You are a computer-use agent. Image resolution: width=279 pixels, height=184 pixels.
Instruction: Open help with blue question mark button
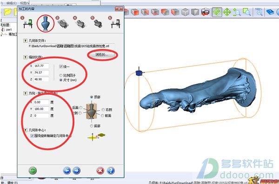(111, 171)
